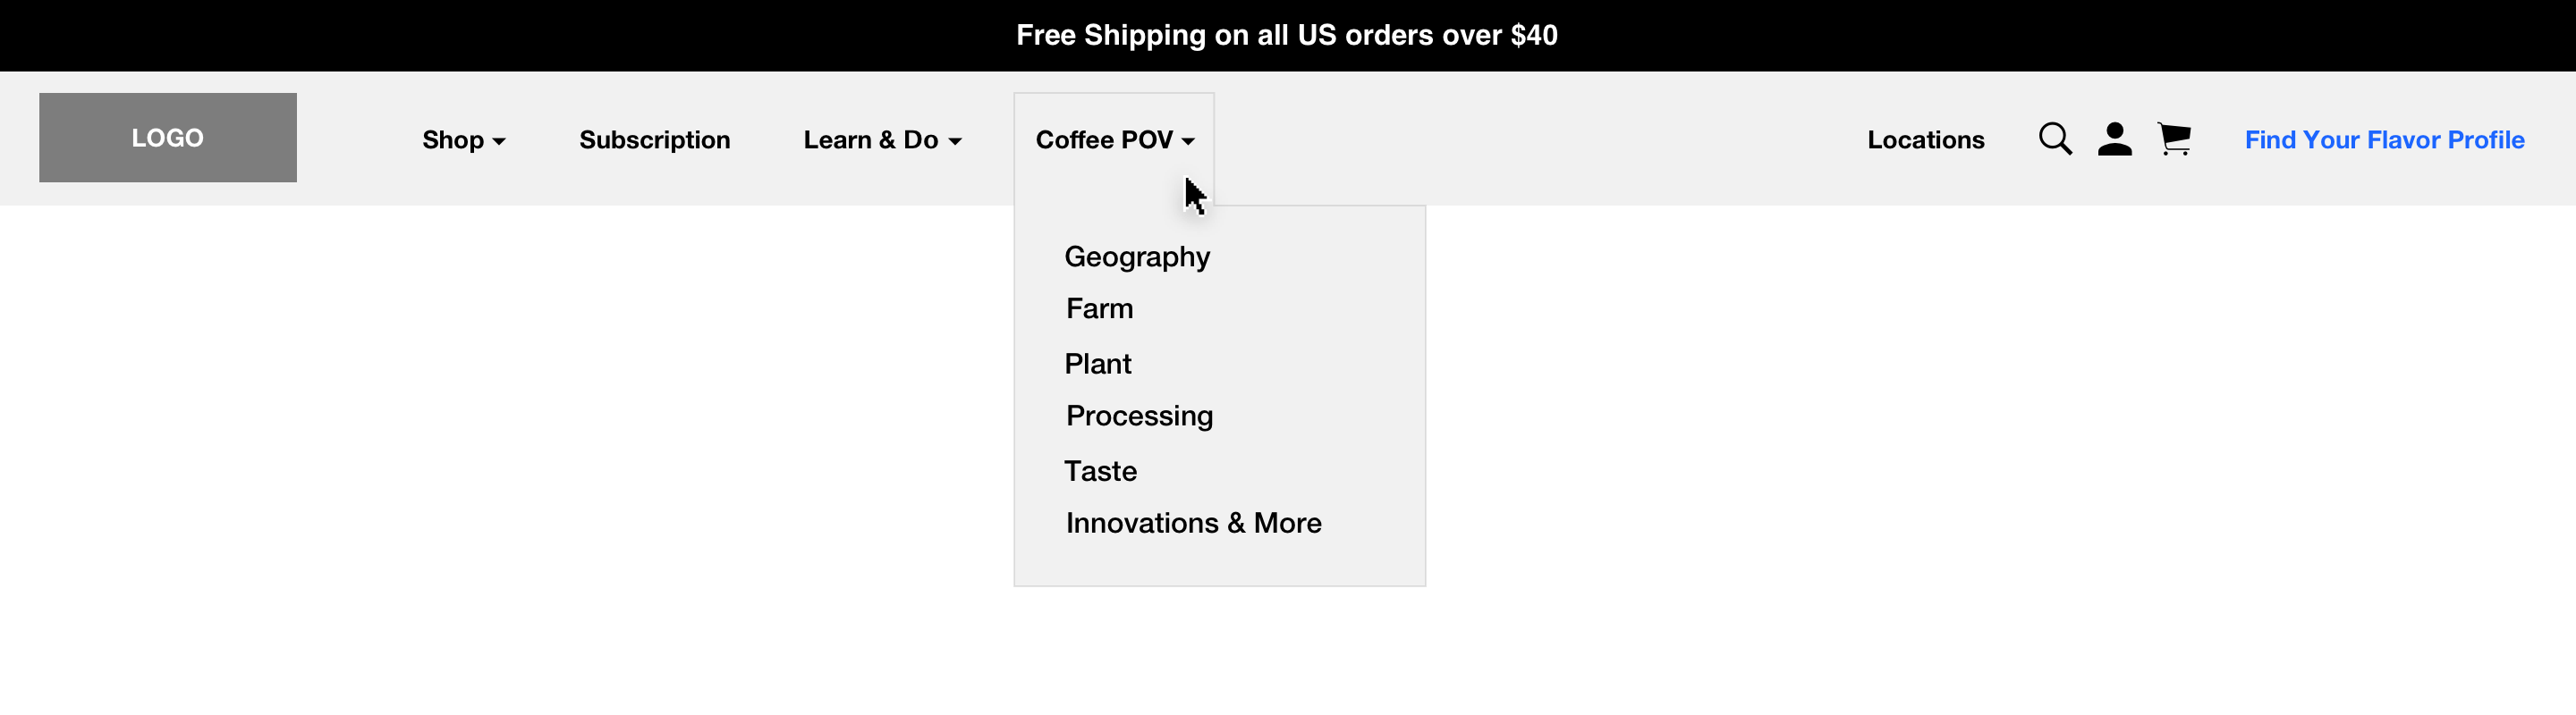
Task: Open the search magnifier icon
Action: (x=2055, y=139)
